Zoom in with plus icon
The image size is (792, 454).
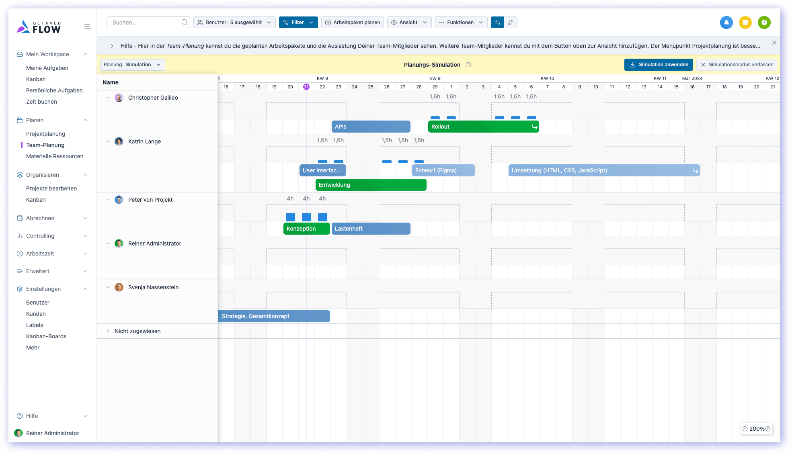point(768,429)
